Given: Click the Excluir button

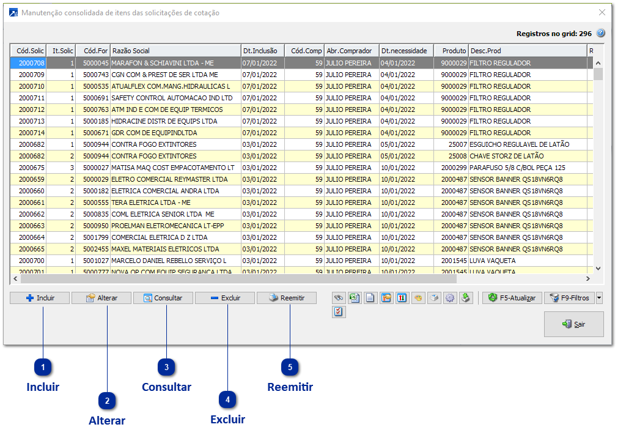Looking at the screenshot, I should point(225,298).
